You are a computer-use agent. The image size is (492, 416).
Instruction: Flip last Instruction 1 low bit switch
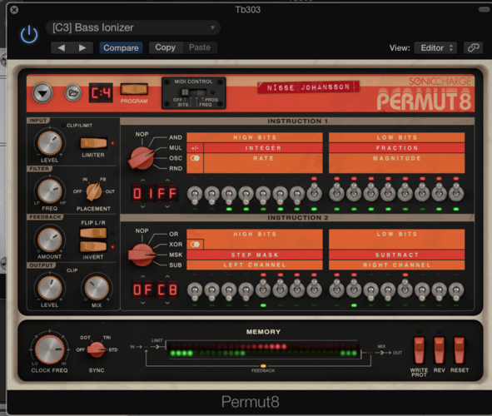[456, 193]
